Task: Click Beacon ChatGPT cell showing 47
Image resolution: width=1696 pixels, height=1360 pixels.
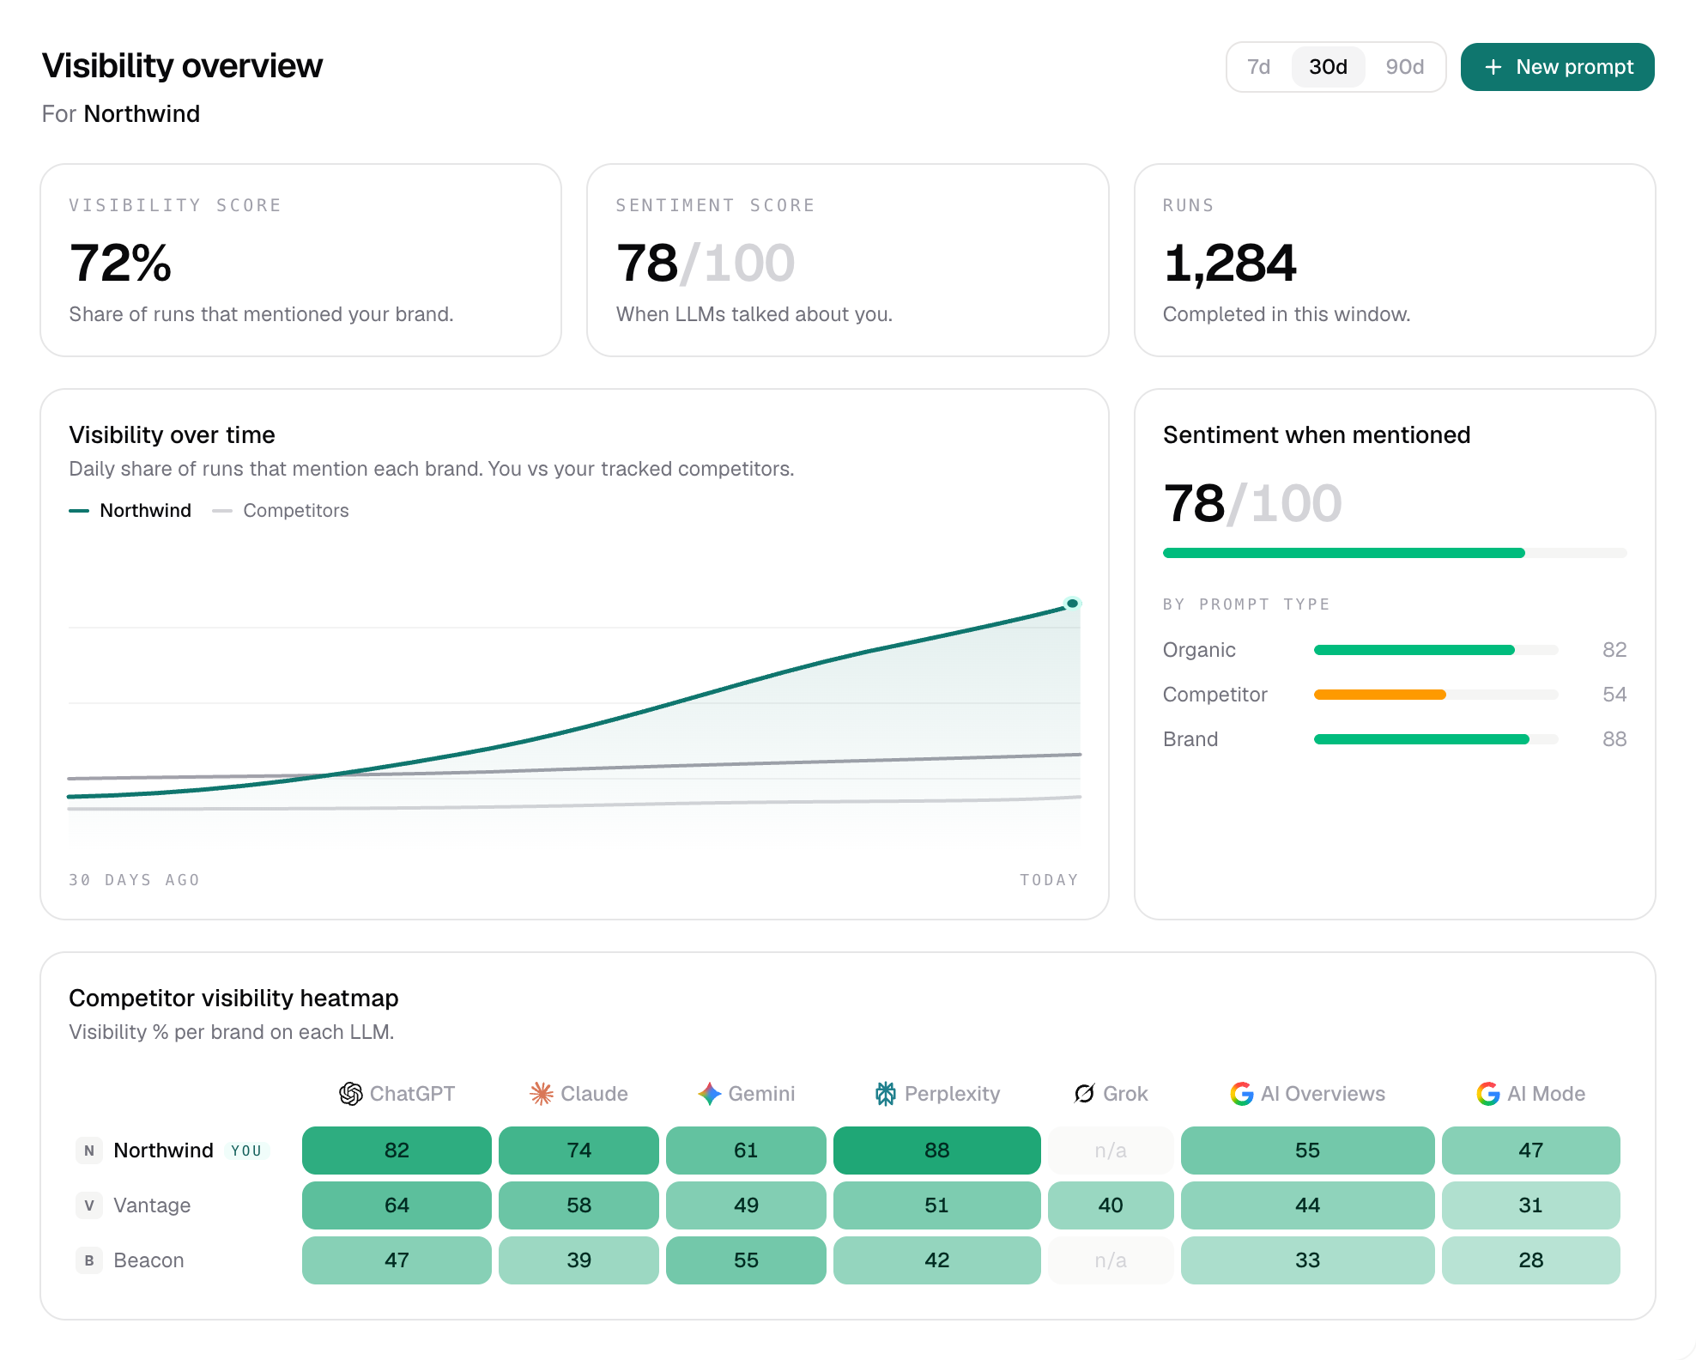Action: coord(397,1260)
